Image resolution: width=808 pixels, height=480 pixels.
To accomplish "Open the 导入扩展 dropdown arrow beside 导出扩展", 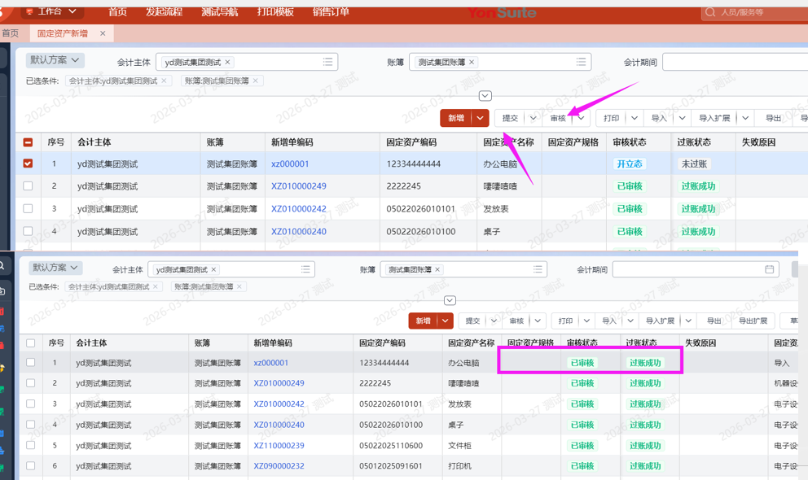I will (x=688, y=321).
